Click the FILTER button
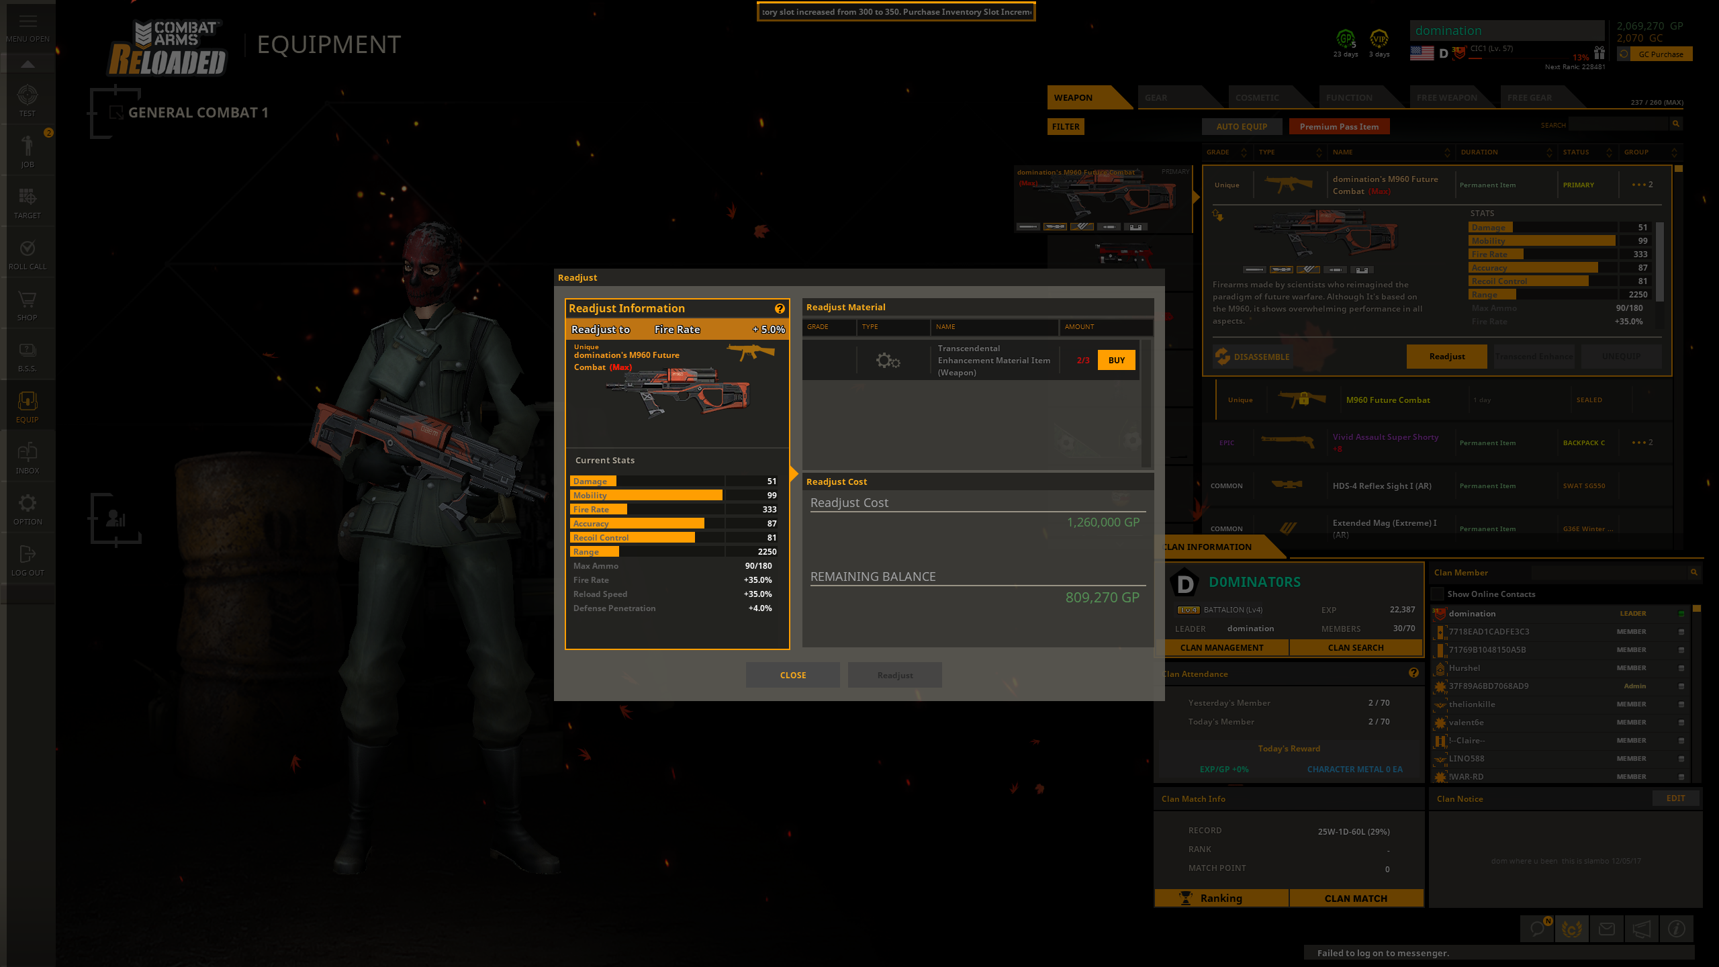The image size is (1719, 967). tap(1066, 126)
